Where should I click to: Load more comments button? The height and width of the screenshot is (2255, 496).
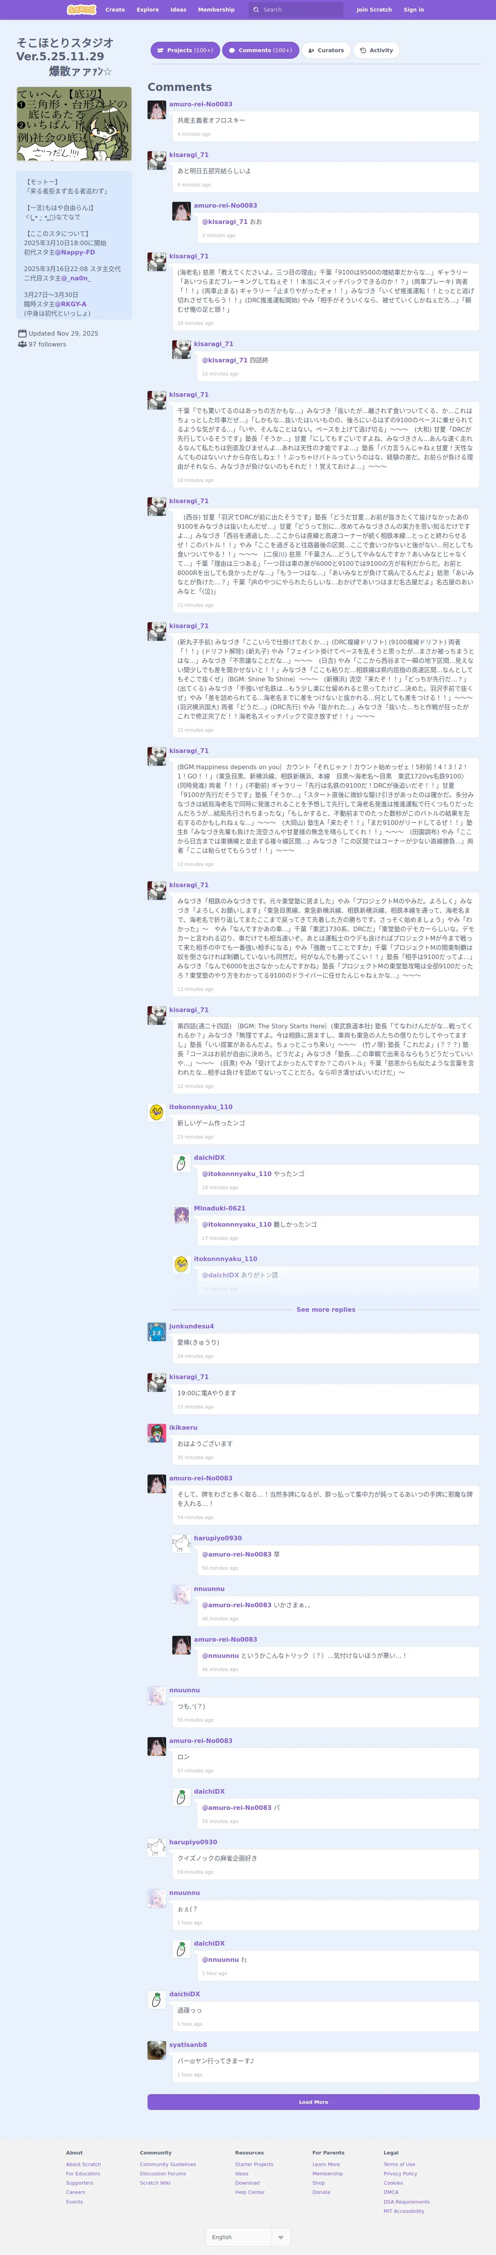(313, 2102)
